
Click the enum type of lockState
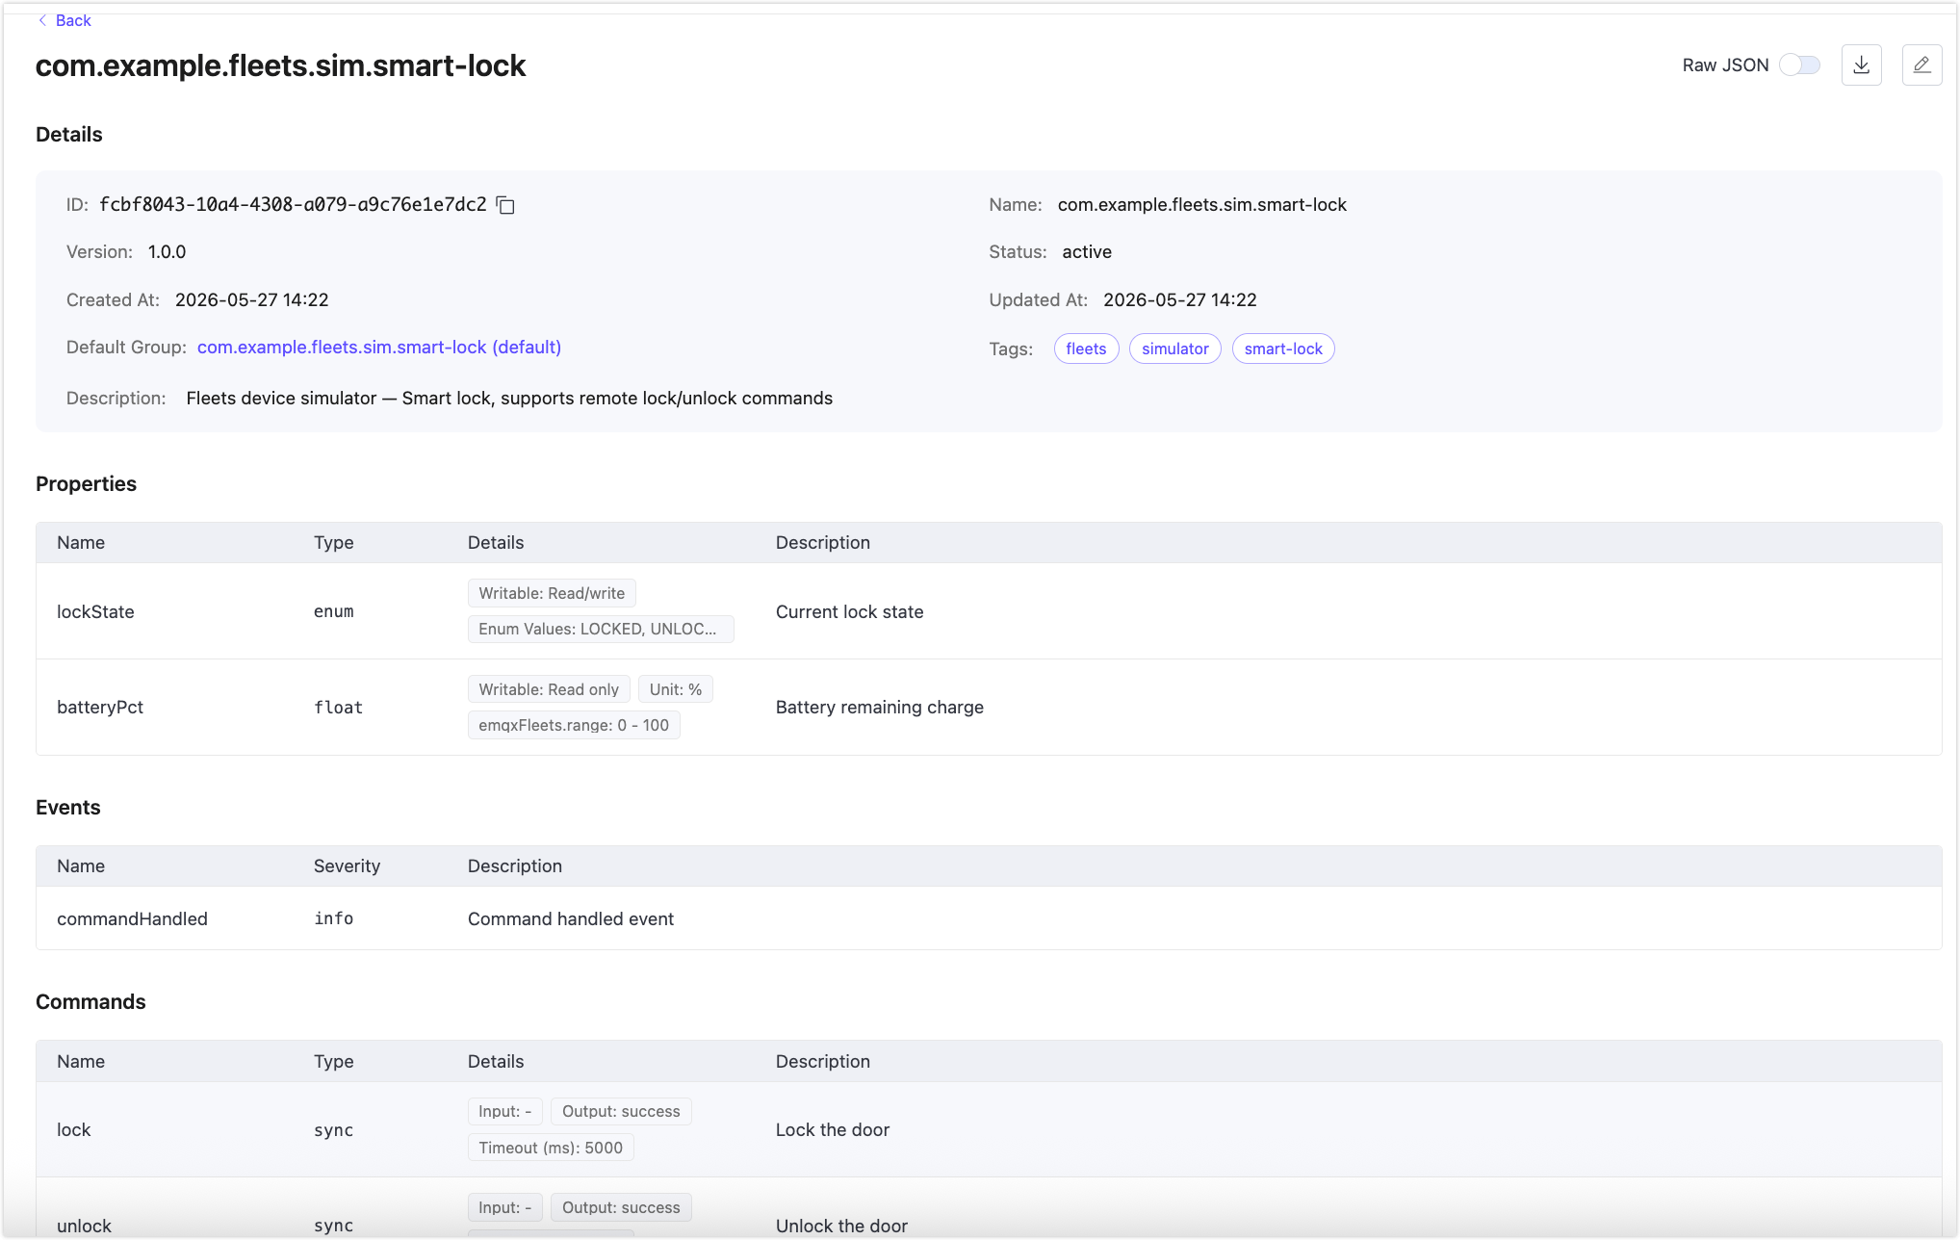coord(333,611)
